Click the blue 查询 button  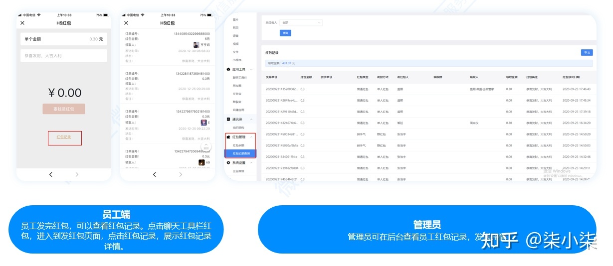pos(285,33)
